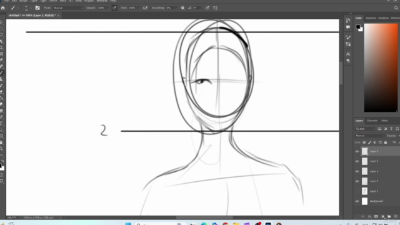Expand the Flow slider arrow

pyautogui.click(x=139, y=8)
